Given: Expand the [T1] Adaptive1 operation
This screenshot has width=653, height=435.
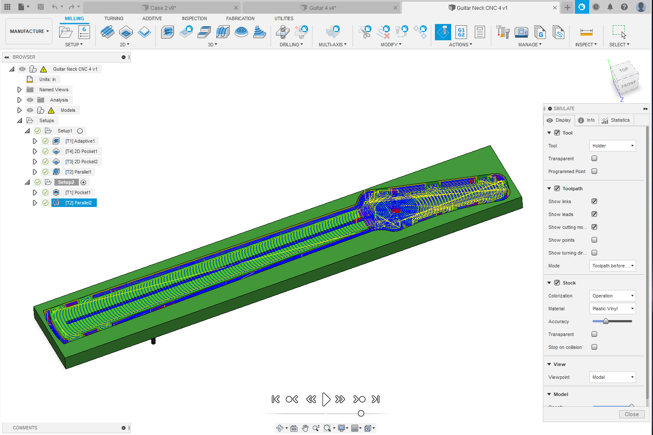Looking at the screenshot, I should click(x=35, y=141).
